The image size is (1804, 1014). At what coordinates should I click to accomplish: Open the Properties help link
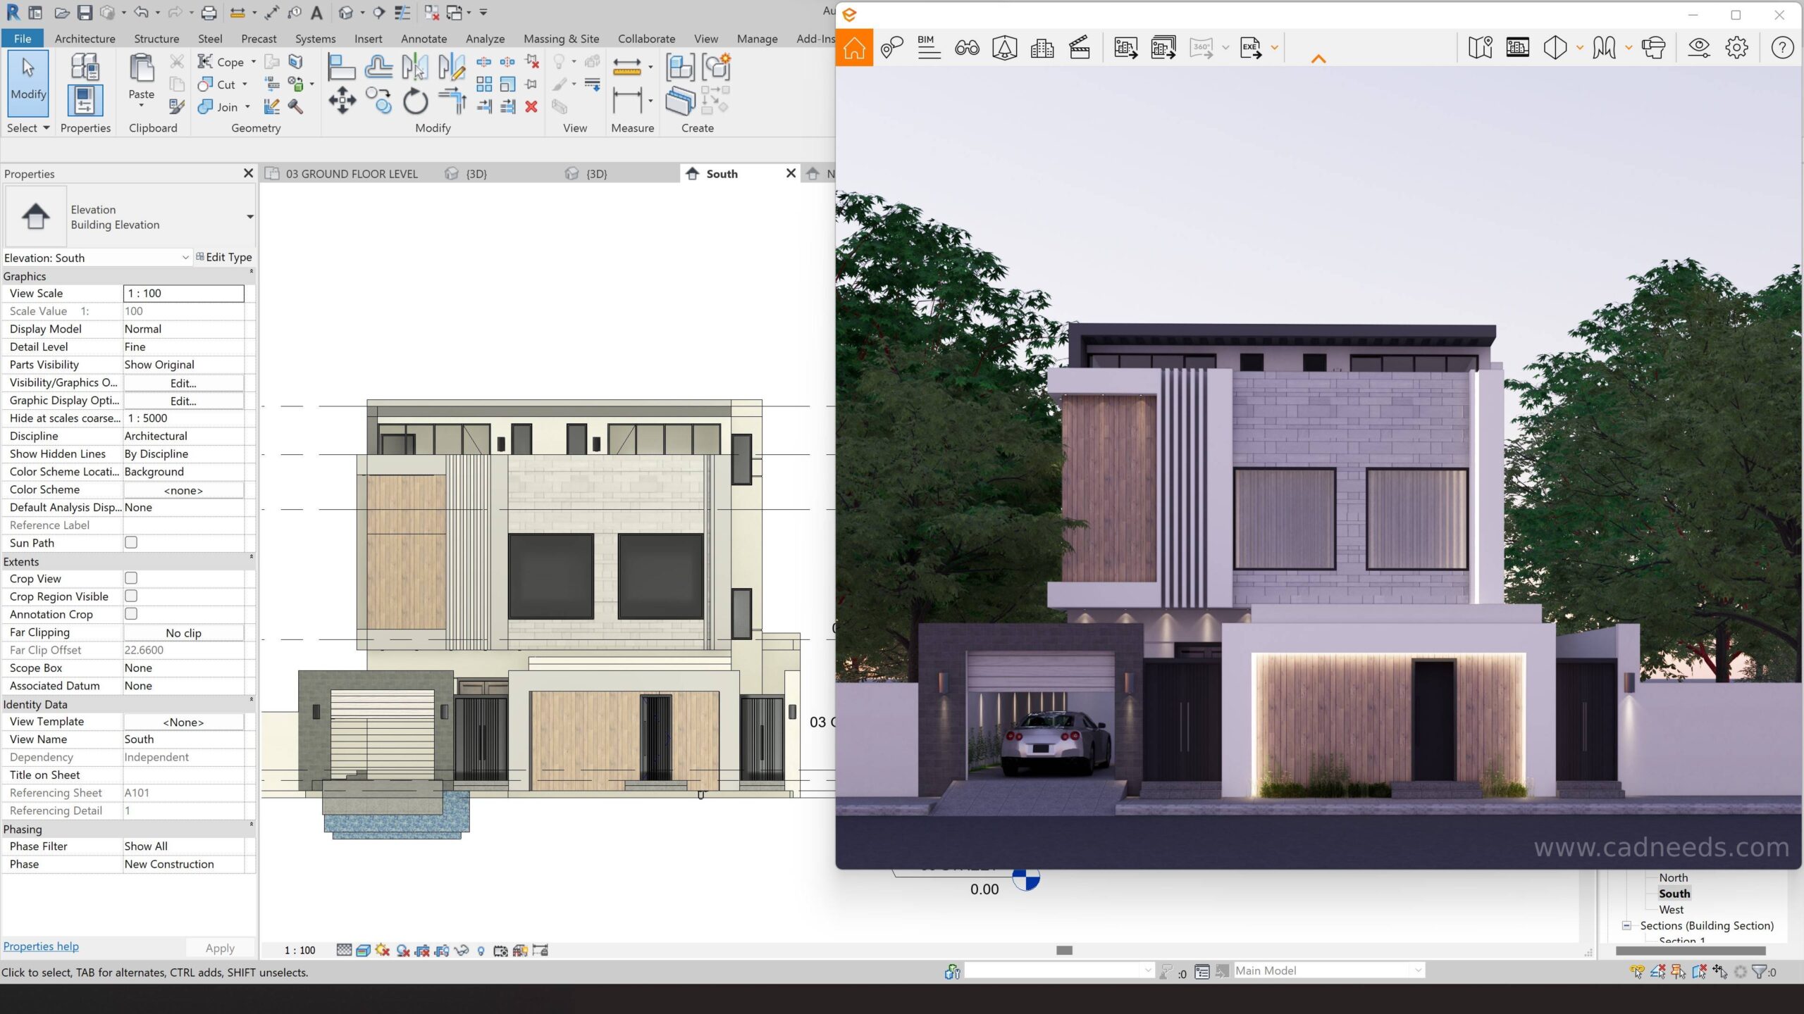(41, 946)
